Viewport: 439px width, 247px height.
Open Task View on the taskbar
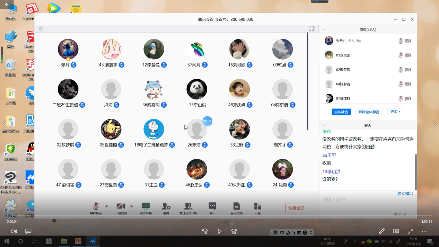[x=34, y=241]
